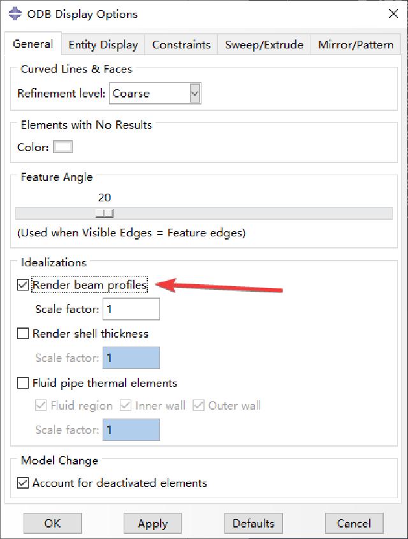Enable Render shell thickness checkbox
Screen dimensions: 408x539
point(23,333)
